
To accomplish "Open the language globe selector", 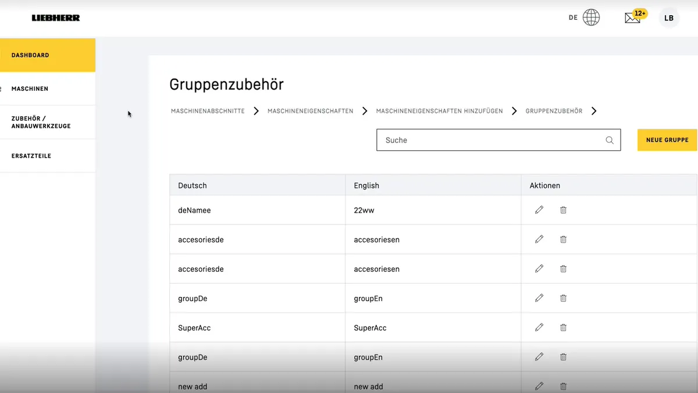I will click(591, 17).
